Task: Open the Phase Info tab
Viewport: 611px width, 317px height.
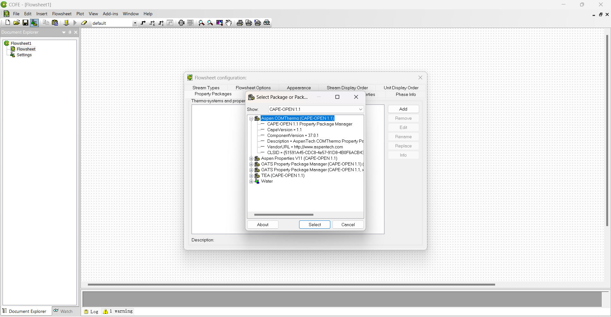Action: 406,94
